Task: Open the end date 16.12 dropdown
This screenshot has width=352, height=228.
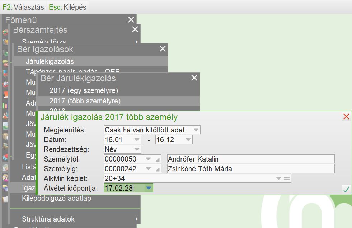Action: coord(188,139)
